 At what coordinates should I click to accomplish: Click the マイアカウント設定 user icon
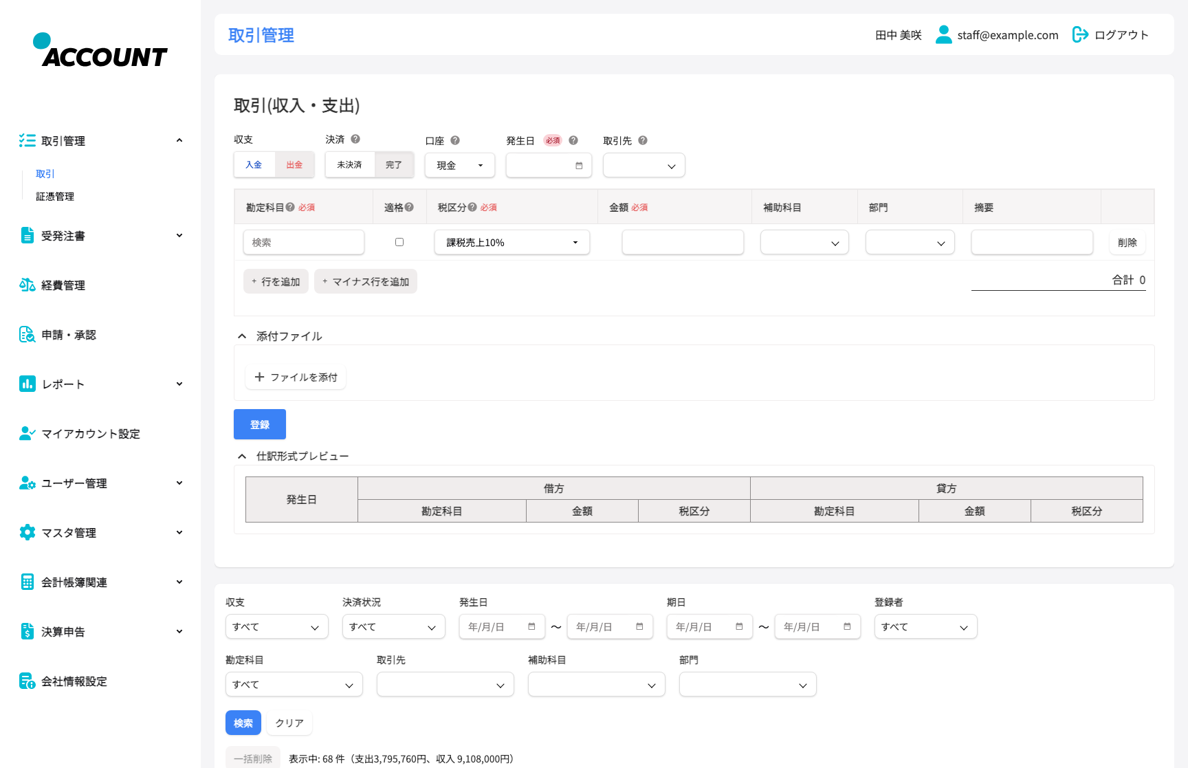tap(27, 433)
